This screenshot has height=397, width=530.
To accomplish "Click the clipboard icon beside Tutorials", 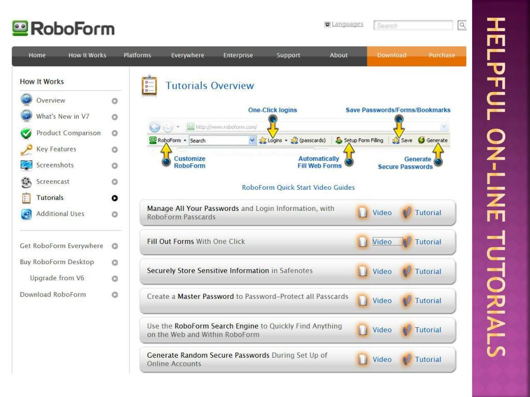I will [26, 198].
